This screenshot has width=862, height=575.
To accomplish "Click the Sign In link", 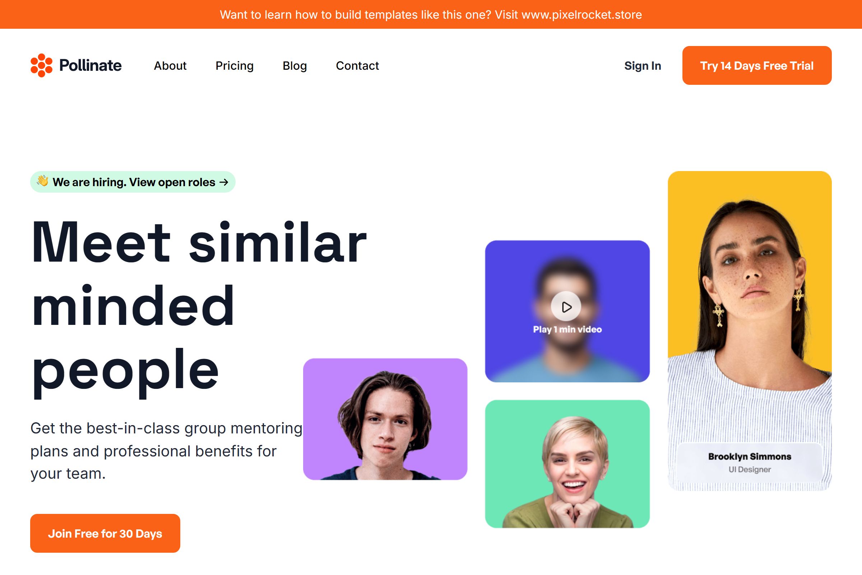I will [643, 66].
